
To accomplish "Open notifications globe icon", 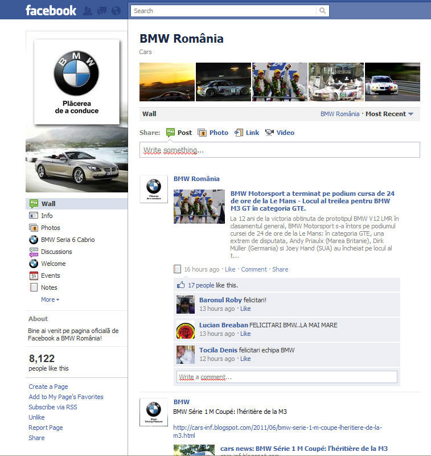I will (x=116, y=11).
